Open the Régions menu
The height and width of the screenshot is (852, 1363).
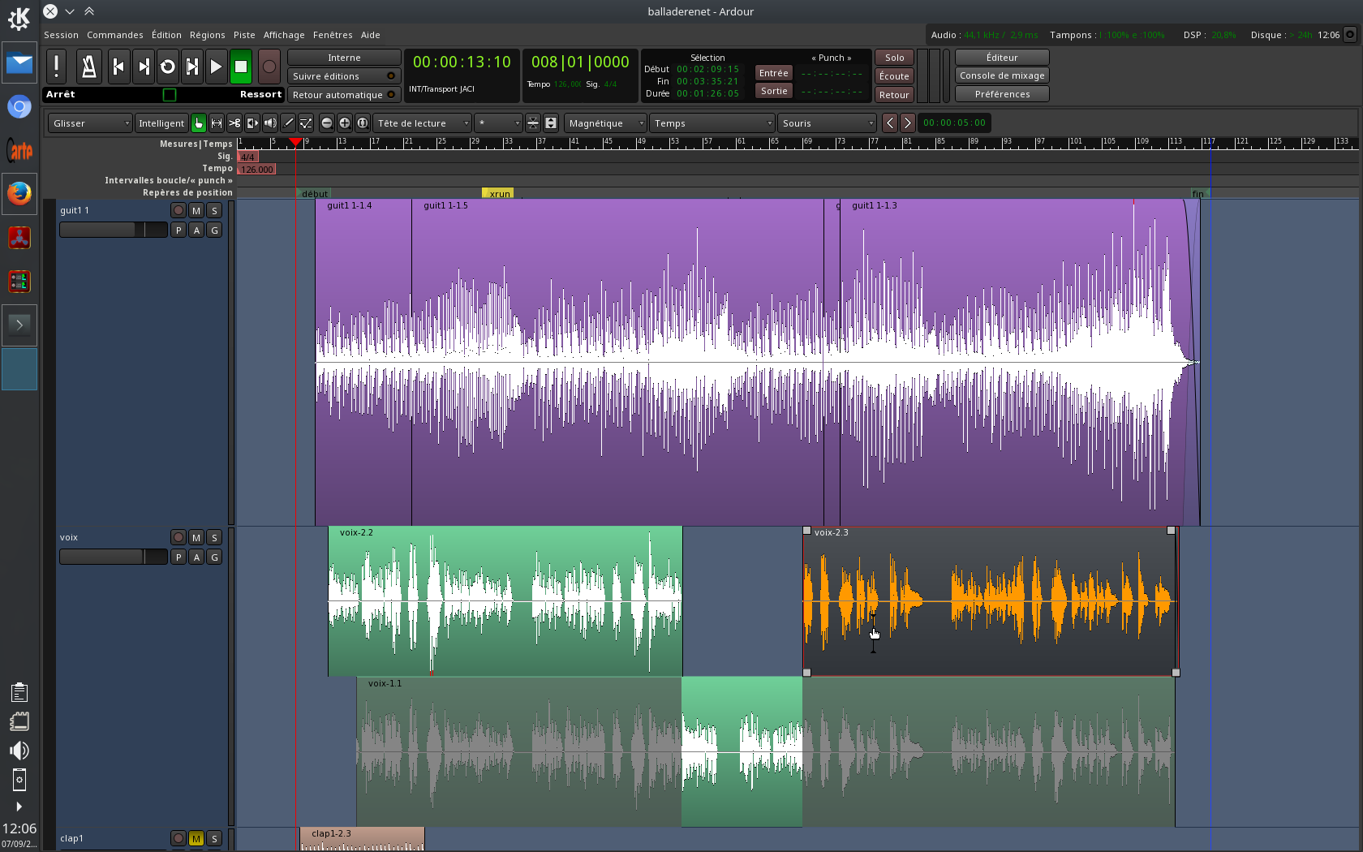[207, 35]
